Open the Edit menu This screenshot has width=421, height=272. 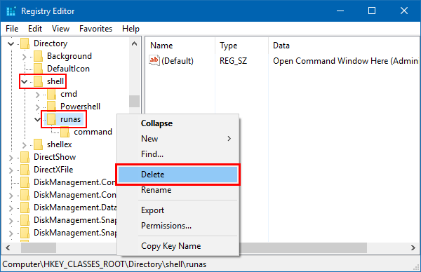tap(35, 29)
